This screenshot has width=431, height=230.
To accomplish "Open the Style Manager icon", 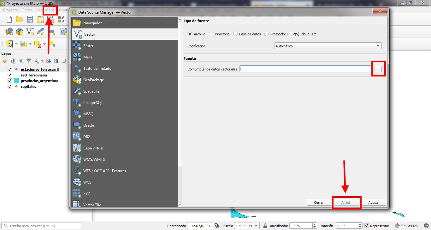I will click(61, 20).
